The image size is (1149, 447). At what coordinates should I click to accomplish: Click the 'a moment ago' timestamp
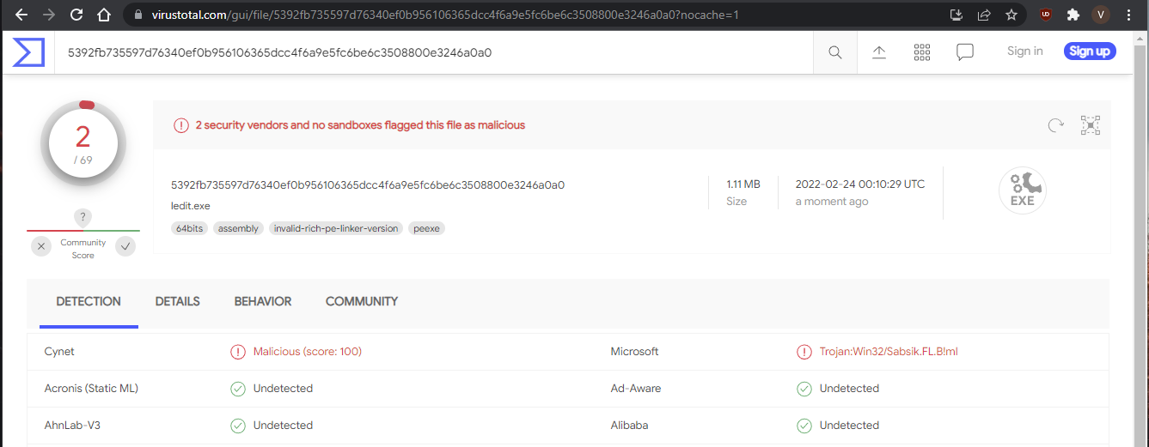(832, 202)
